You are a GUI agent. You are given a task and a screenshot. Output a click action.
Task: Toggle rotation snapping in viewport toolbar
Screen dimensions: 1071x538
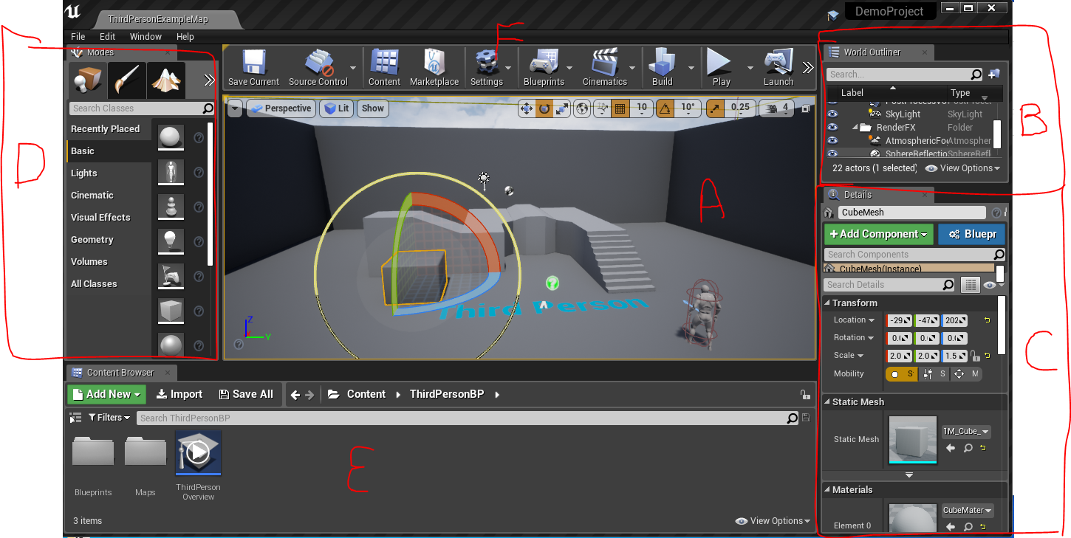coord(665,108)
